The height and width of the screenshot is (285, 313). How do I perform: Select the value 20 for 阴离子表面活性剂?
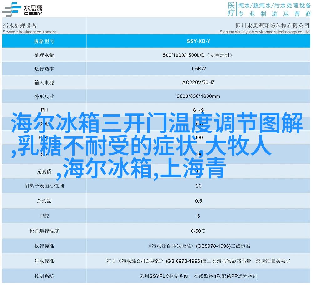(198, 186)
